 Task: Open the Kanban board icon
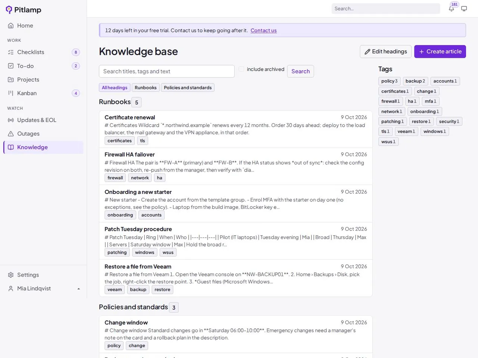pos(11,93)
